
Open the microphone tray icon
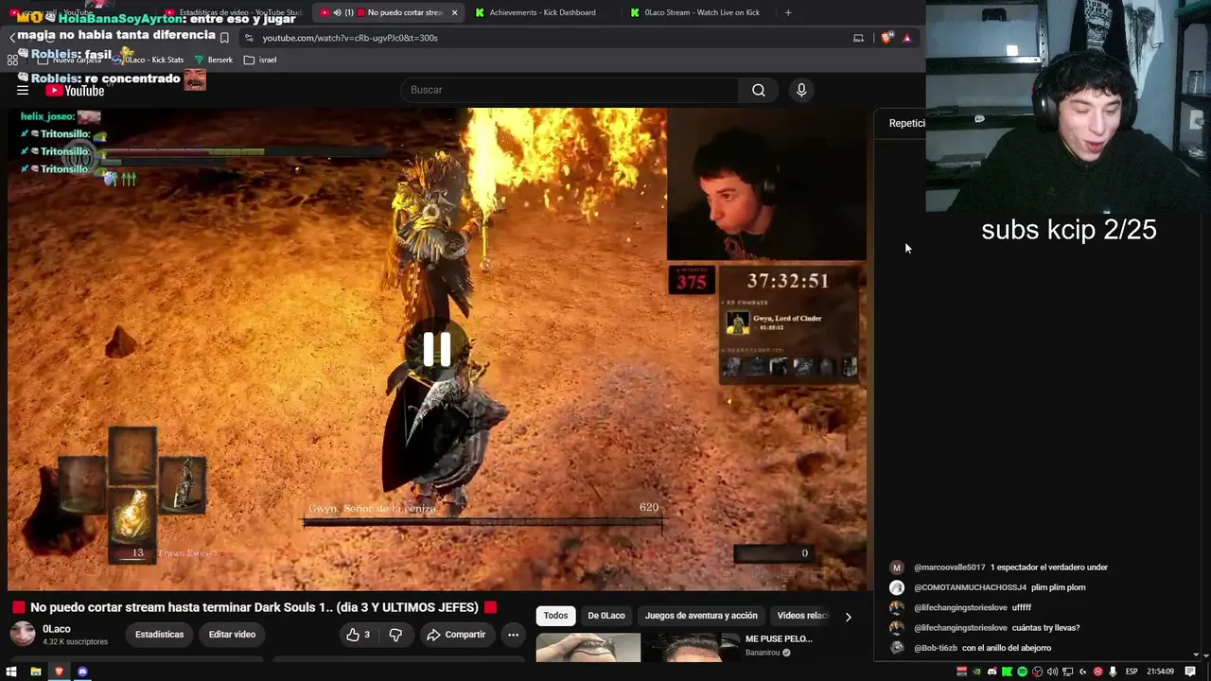[x=1113, y=672]
